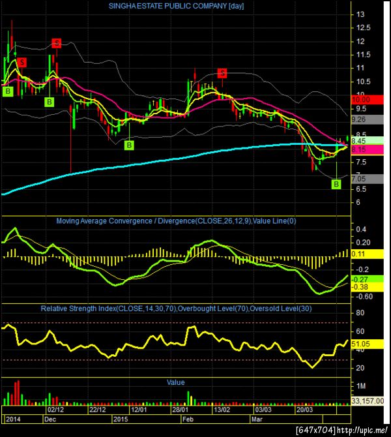Click the B buy marker next to the 7.05 label
The height and width of the screenshot is (437, 391).
click(336, 184)
